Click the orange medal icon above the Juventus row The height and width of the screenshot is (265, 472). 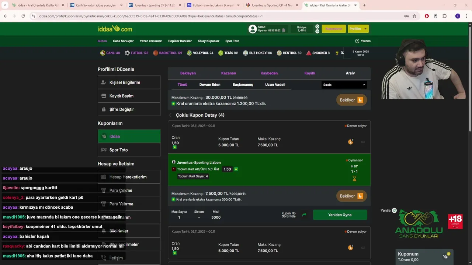350,142
